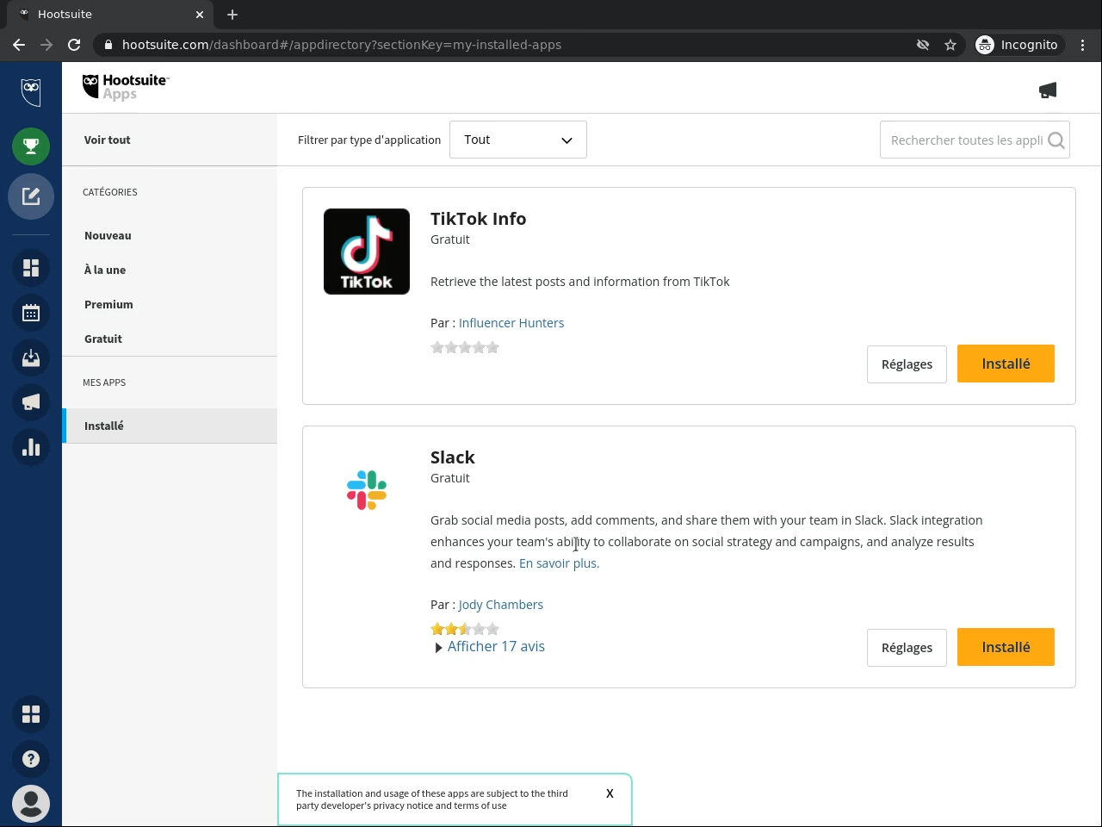
Task: Open the compose post icon
Action: point(31,196)
